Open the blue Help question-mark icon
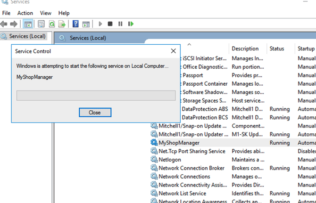This screenshot has width=316, height=203. [x=75, y=24]
